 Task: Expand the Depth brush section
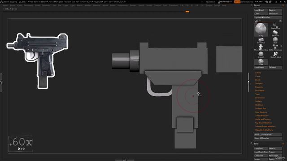click(258, 80)
